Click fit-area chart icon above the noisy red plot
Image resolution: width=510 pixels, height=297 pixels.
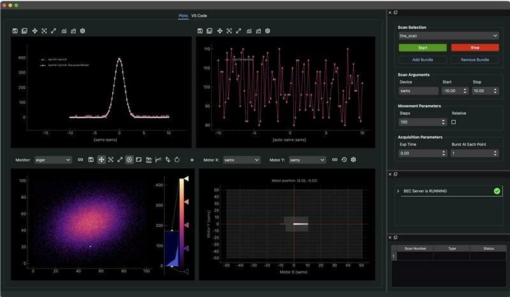click(258, 31)
